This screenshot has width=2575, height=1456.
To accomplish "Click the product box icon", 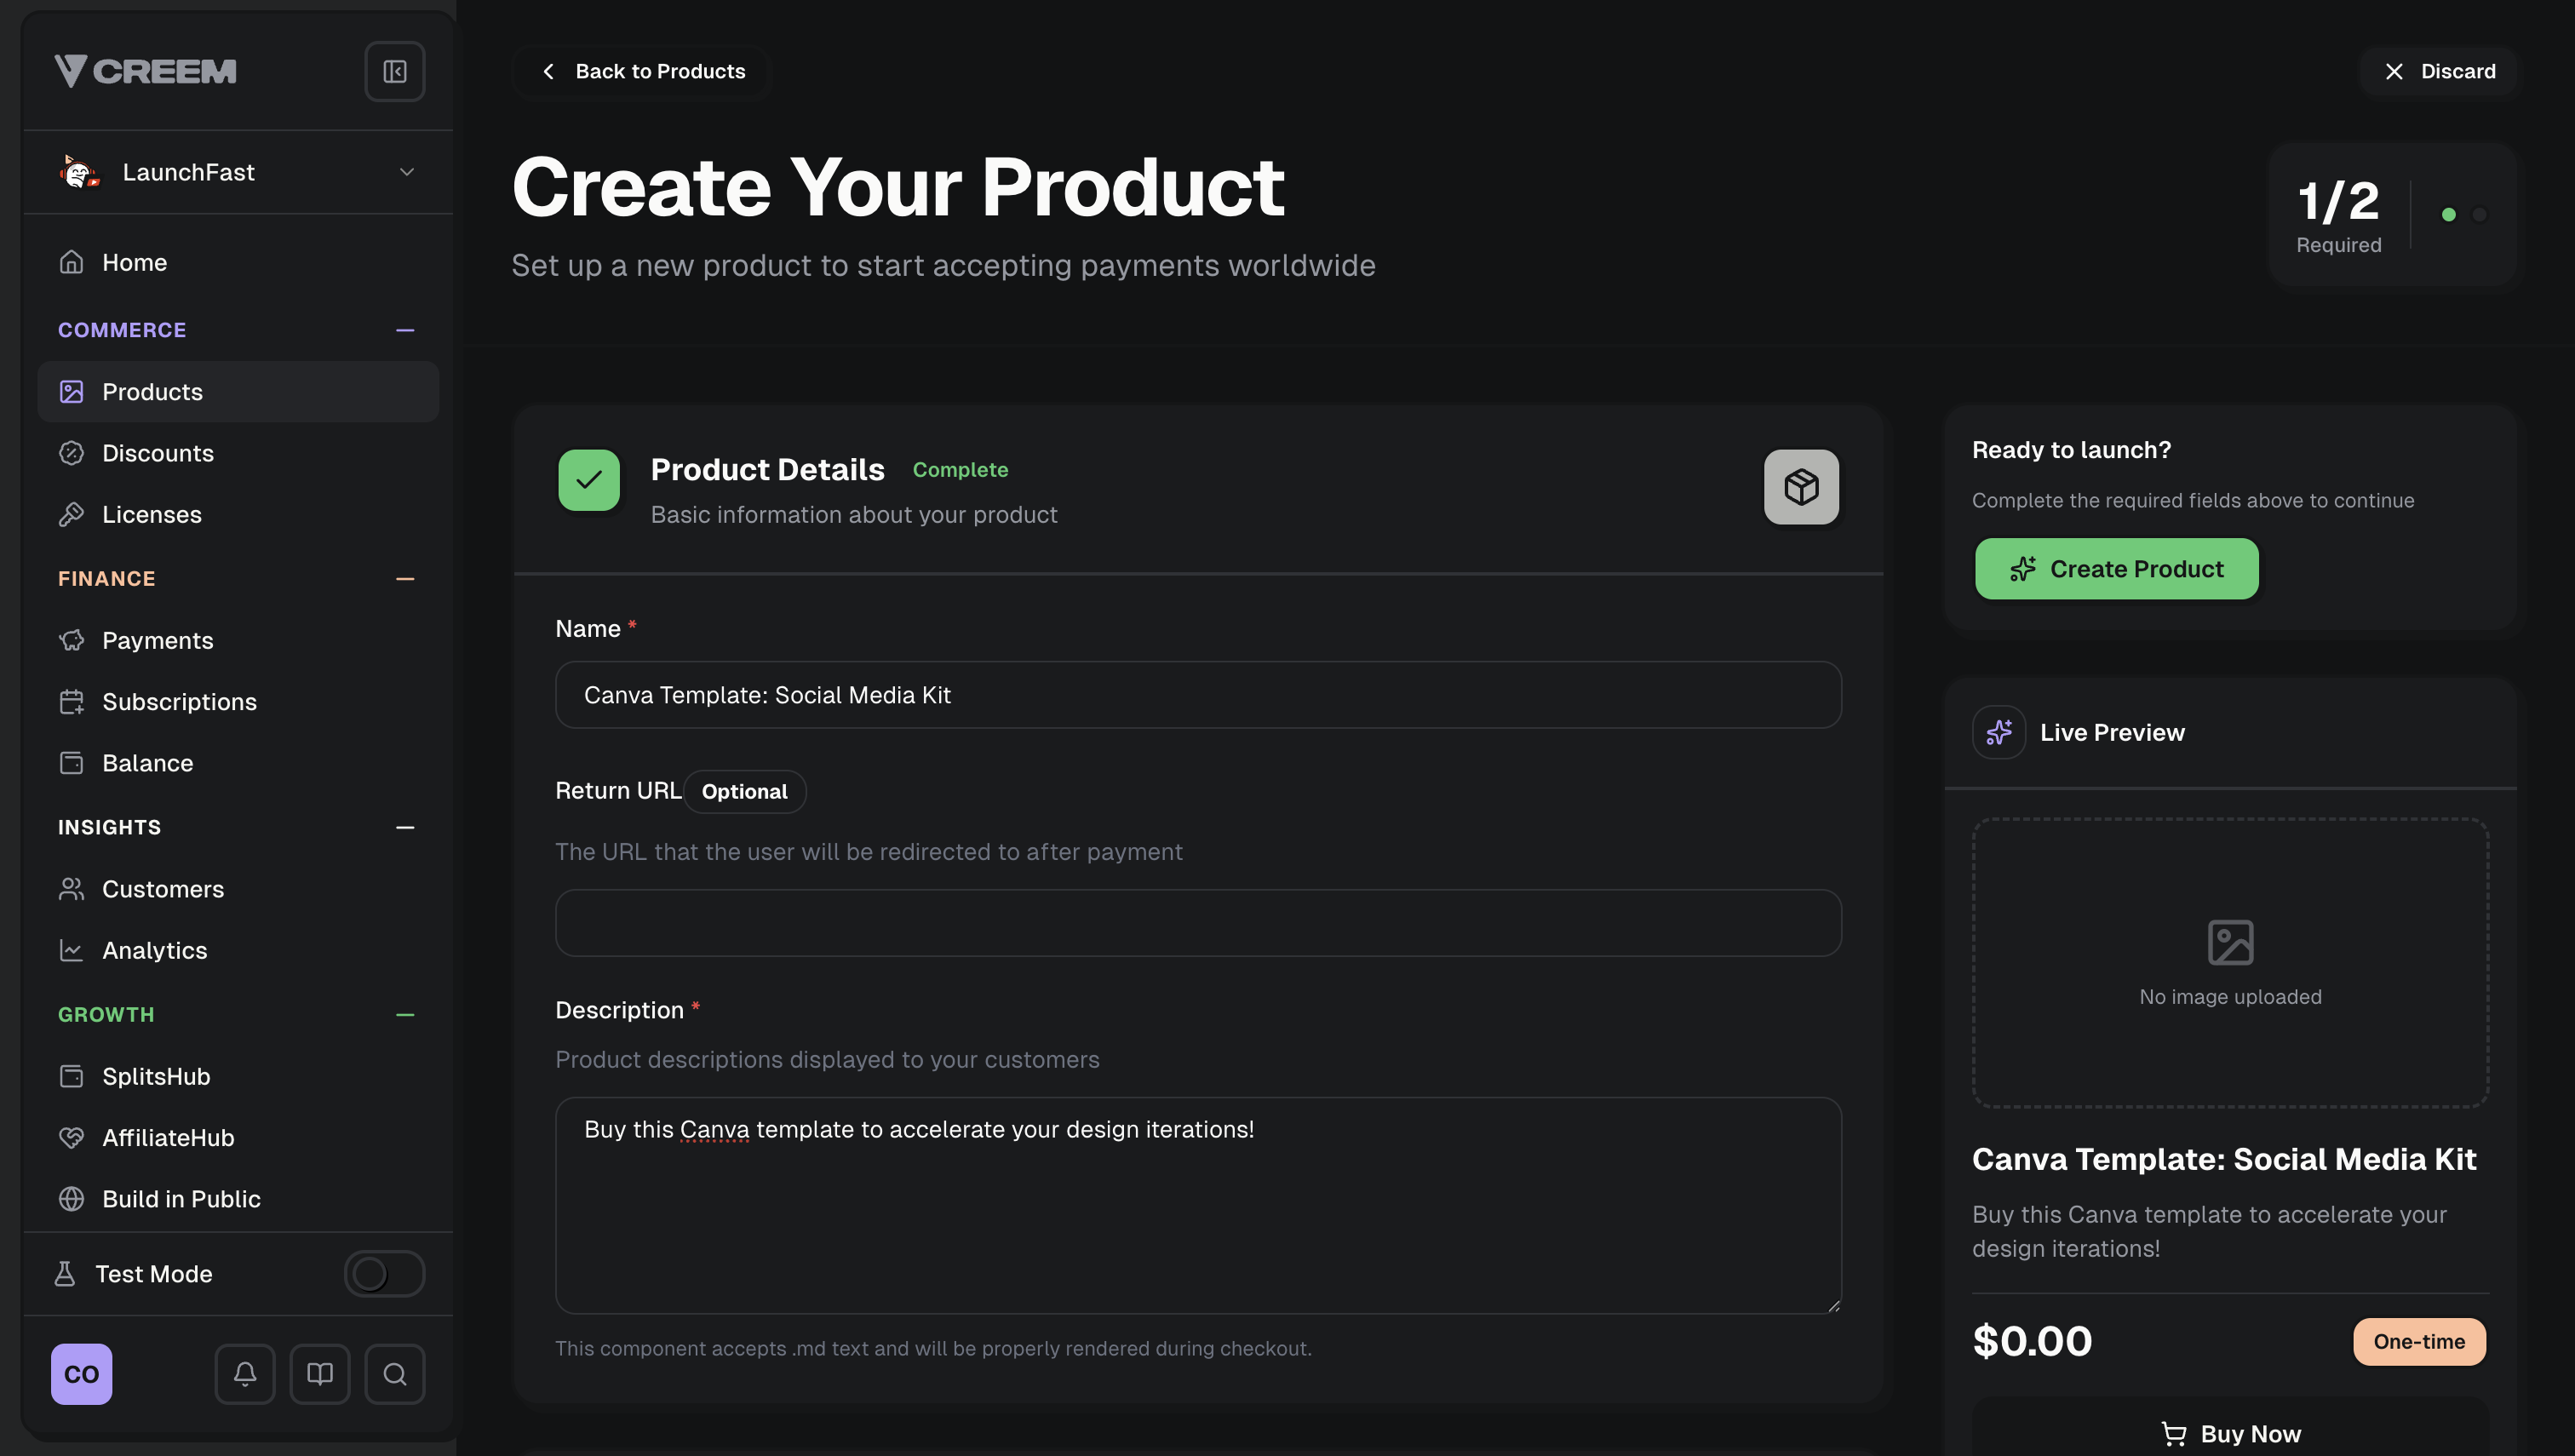I will coord(1801,487).
